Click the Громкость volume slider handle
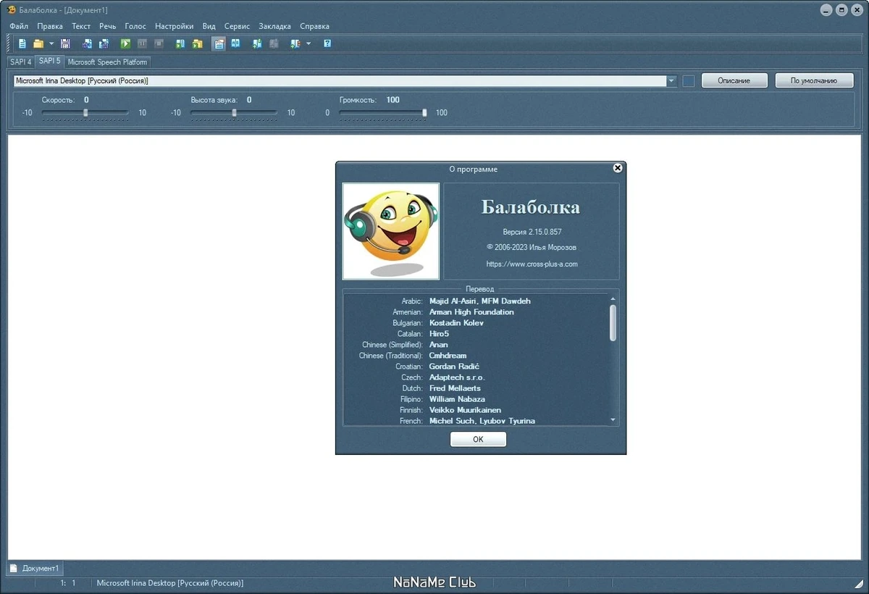This screenshot has width=869, height=594. (x=425, y=113)
